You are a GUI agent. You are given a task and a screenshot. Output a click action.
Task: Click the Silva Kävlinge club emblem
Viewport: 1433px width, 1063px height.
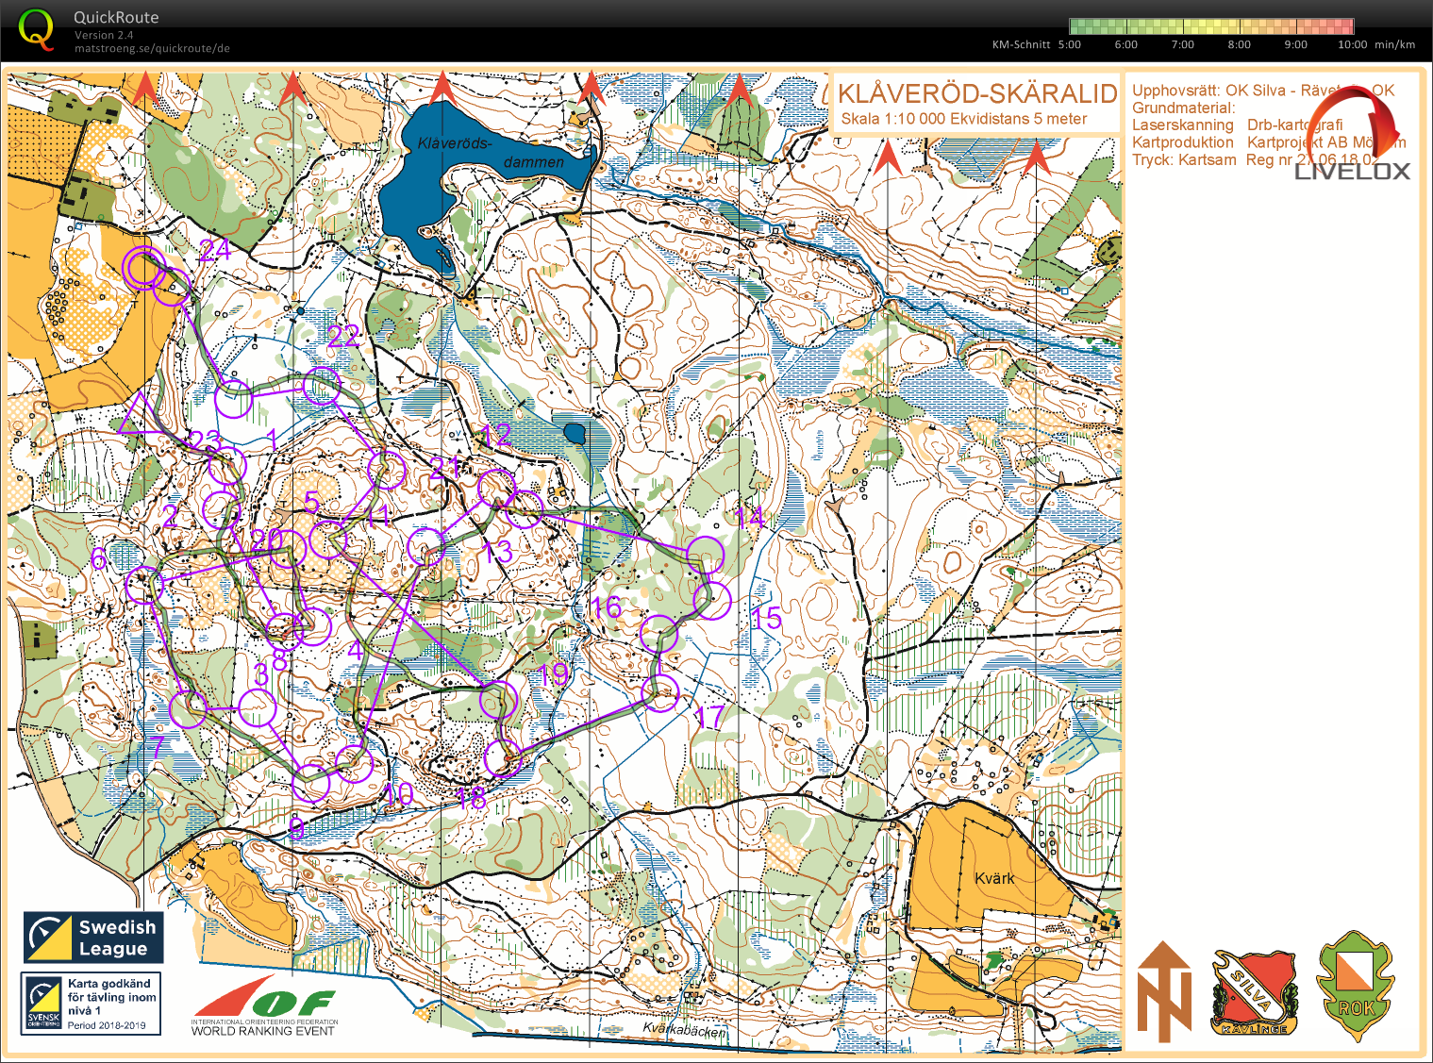[1254, 992]
